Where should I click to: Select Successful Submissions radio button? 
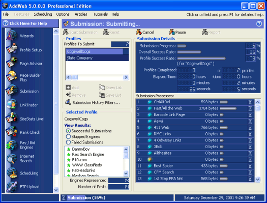(68, 131)
